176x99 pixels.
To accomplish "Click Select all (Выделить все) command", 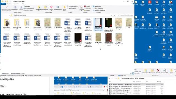I will tap(97, 6).
